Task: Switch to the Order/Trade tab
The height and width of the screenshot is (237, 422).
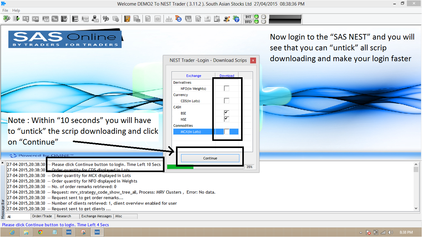Action: click(x=42, y=216)
